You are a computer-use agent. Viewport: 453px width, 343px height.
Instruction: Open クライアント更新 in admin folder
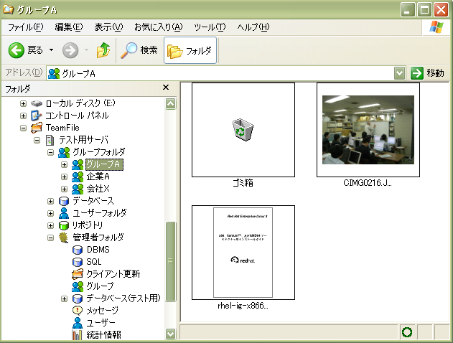[78, 274]
